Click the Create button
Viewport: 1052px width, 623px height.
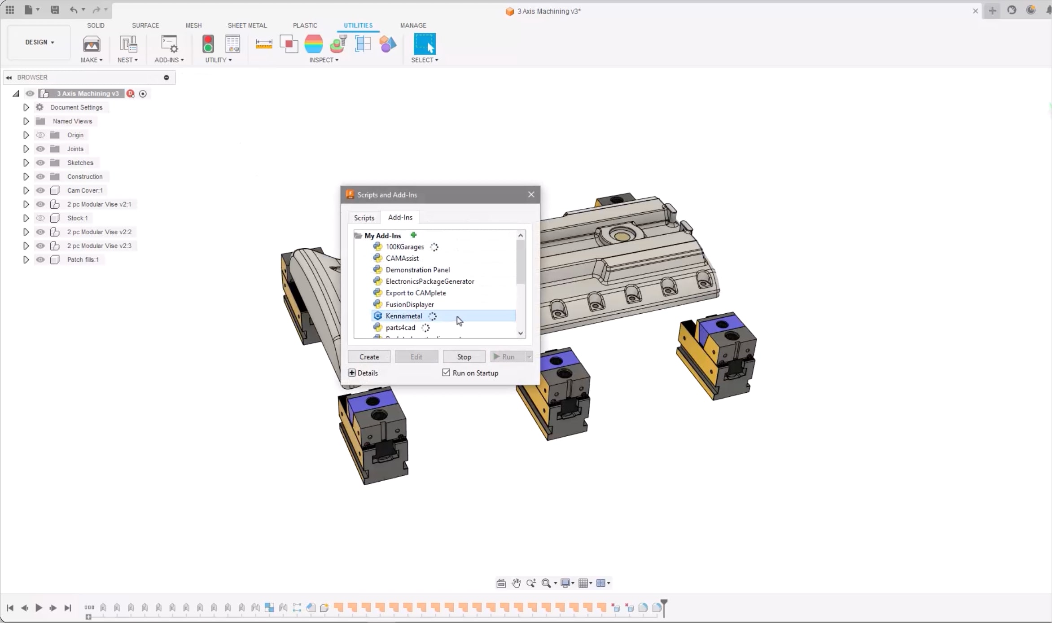[x=368, y=356]
